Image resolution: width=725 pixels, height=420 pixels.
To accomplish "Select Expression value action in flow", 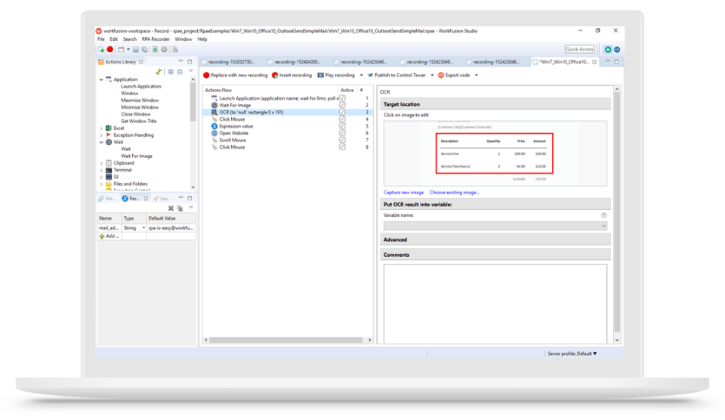I will coord(236,126).
